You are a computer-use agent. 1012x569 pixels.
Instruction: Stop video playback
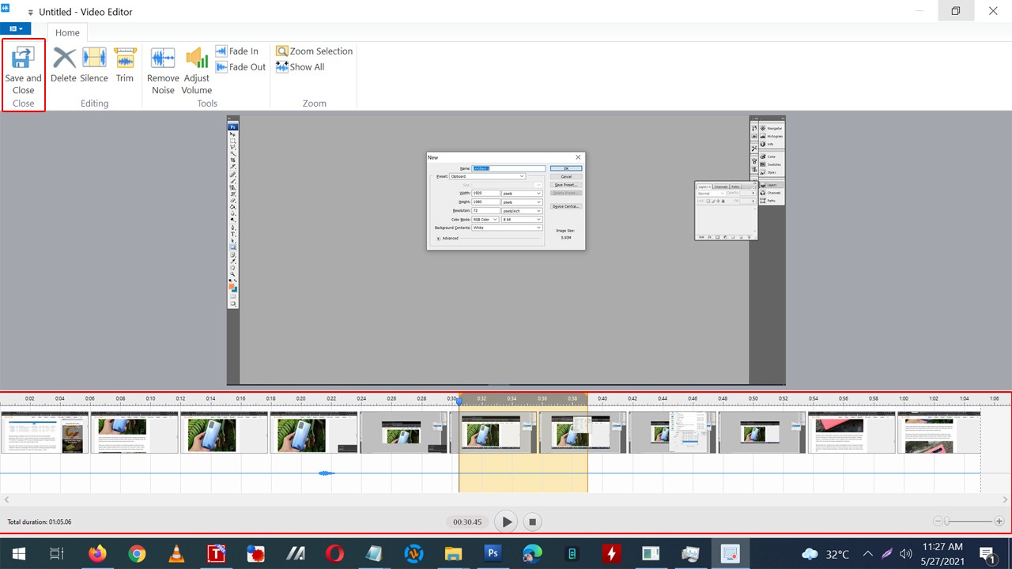pyautogui.click(x=533, y=522)
